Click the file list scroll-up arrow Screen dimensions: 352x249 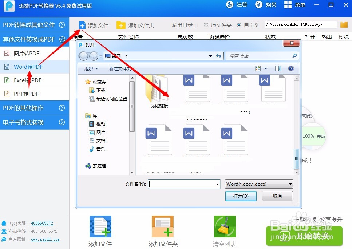pos(296,78)
